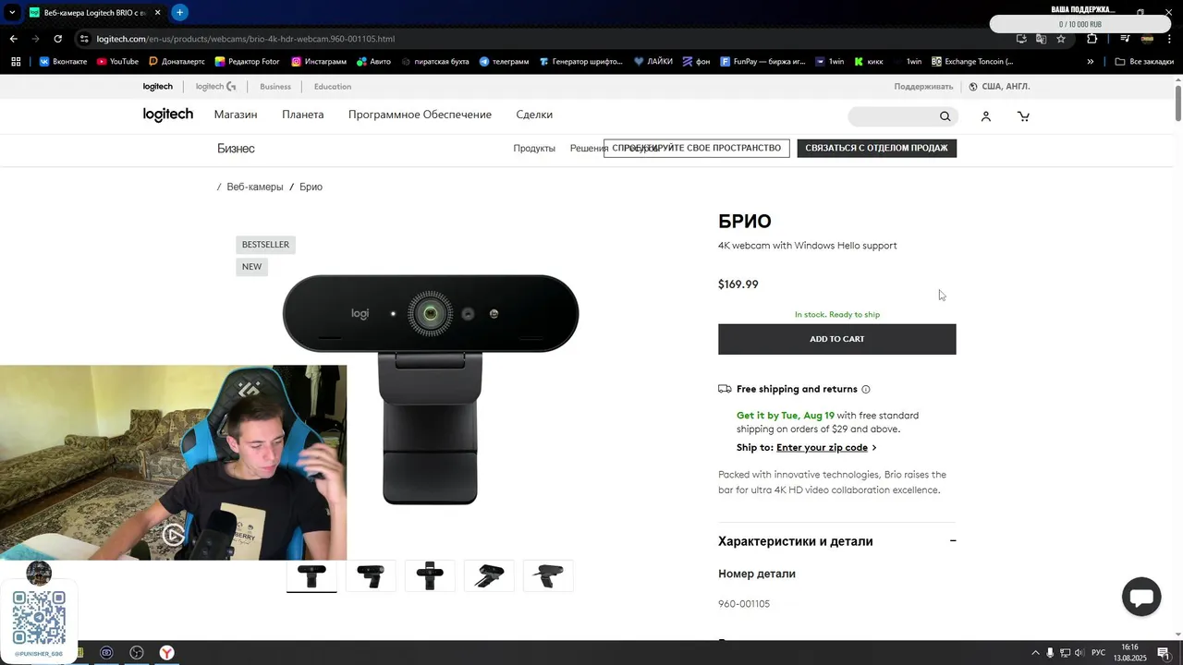
Task: Select the third webcam thumbnail
Action: click(x=430, y=576)
